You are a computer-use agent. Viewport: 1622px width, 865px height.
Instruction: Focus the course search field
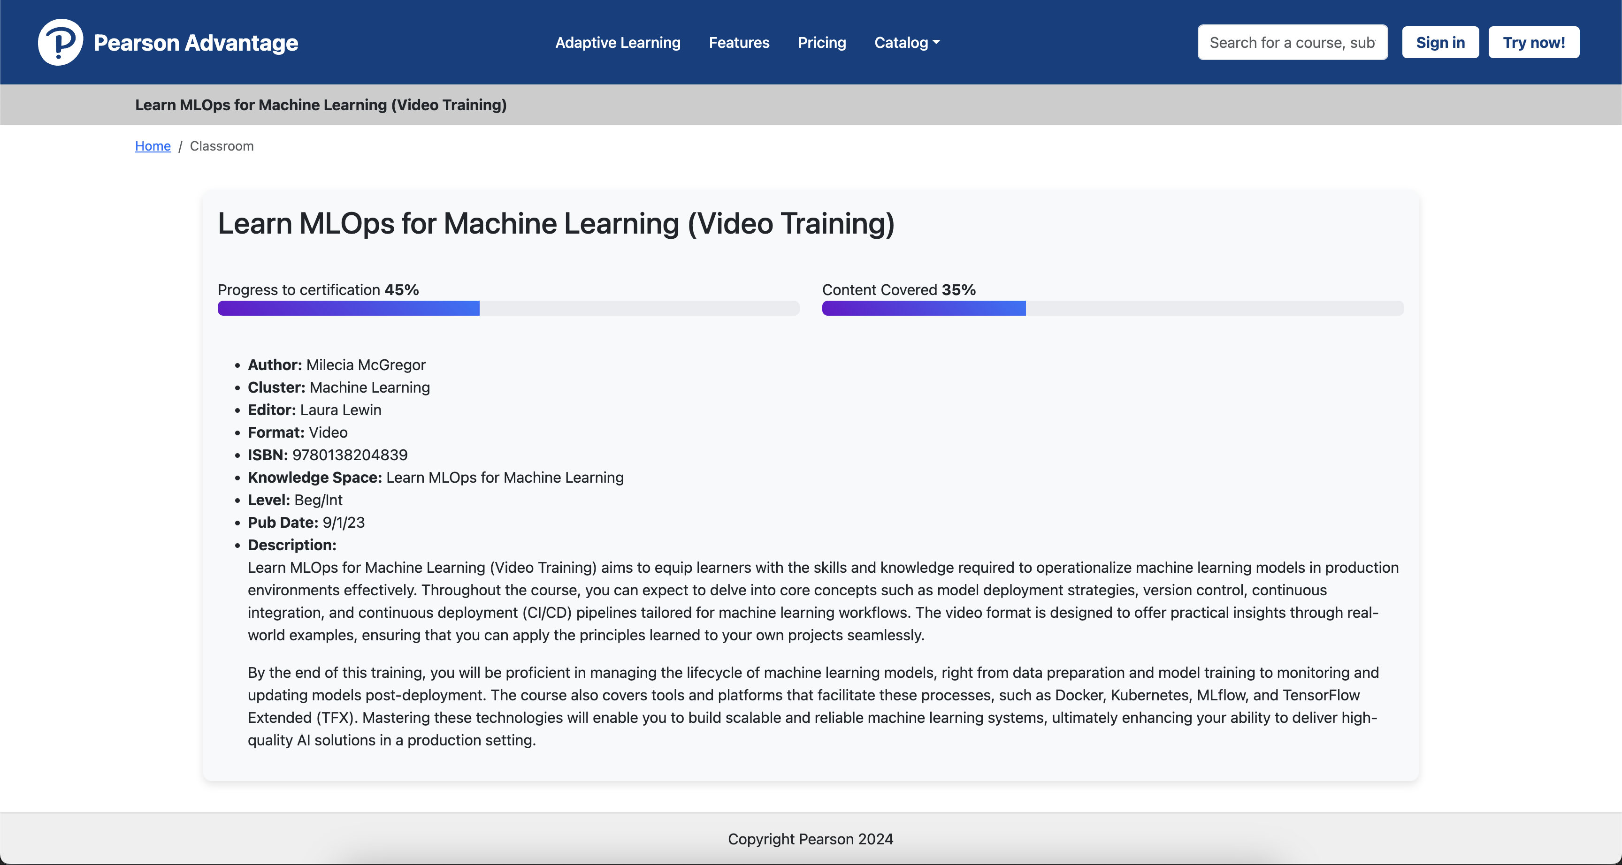pyautogui.click(x=1292, y=42)
